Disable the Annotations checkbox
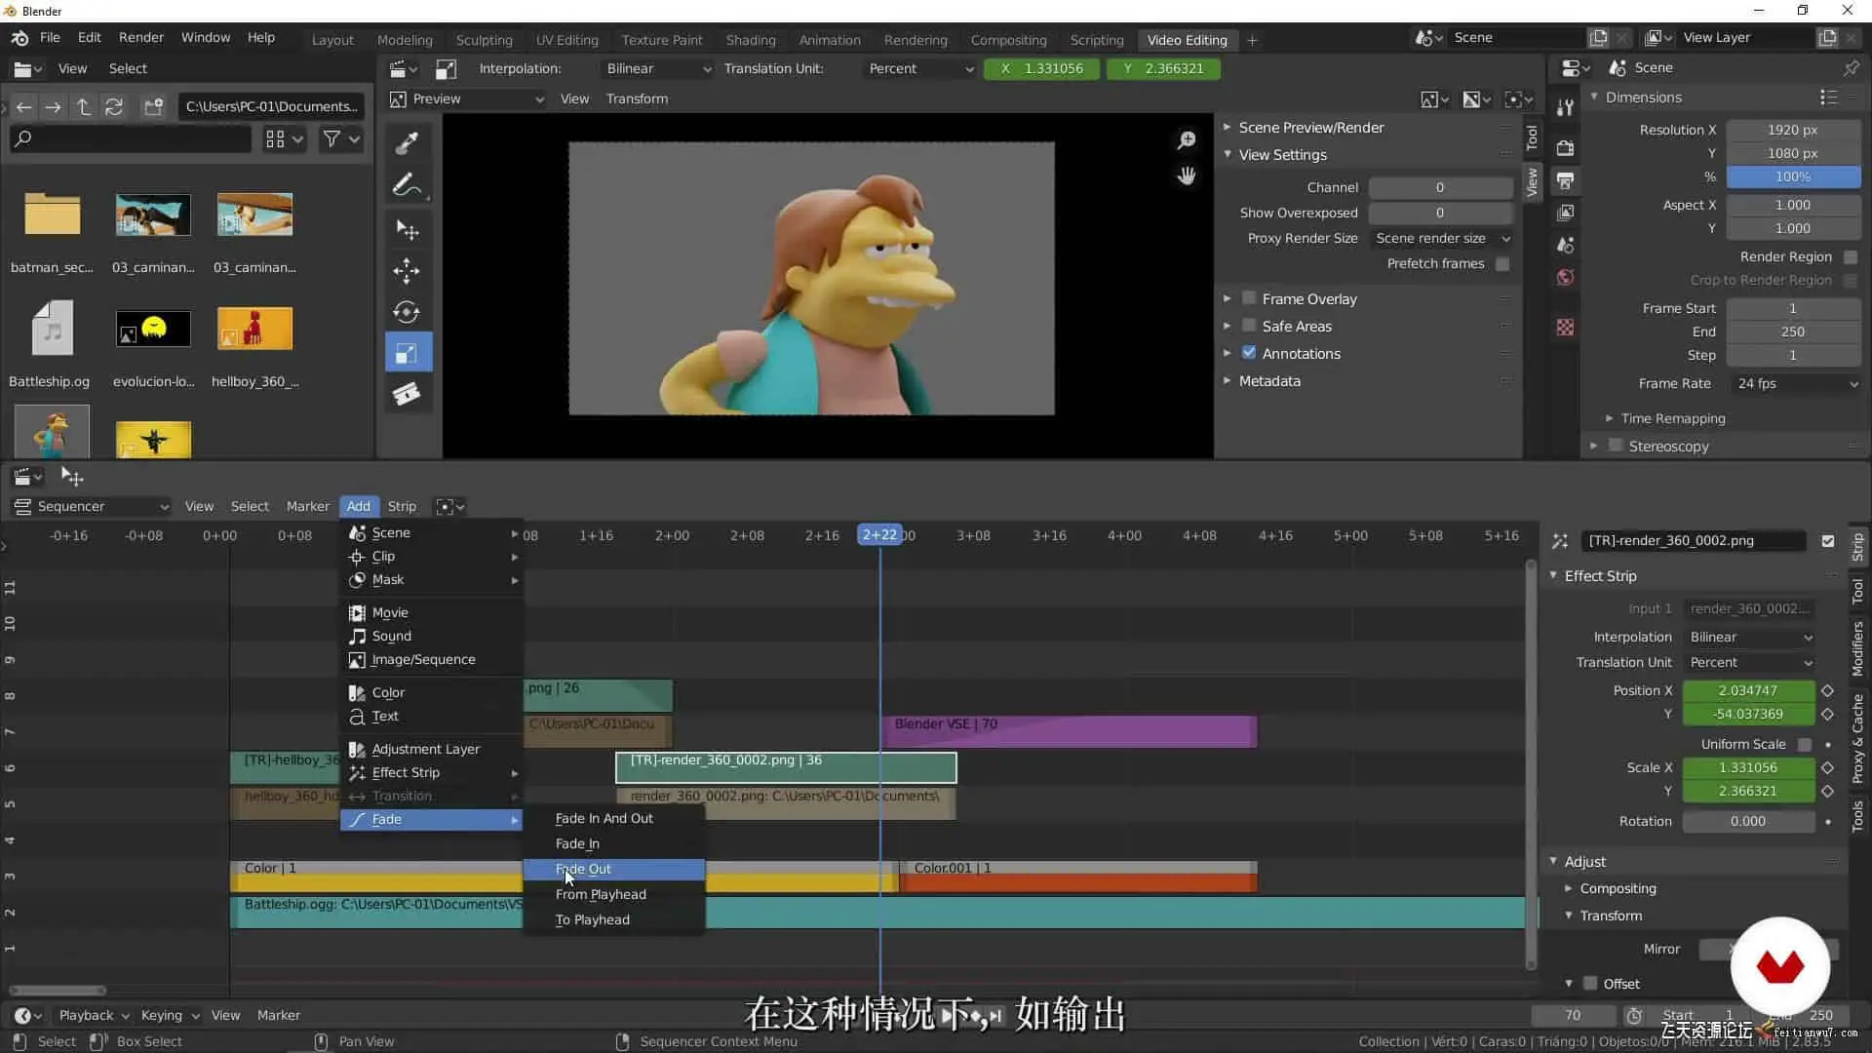The width and height of the screenshot is (1872, 1053). pyautogui.click(x=1249, y=353)
